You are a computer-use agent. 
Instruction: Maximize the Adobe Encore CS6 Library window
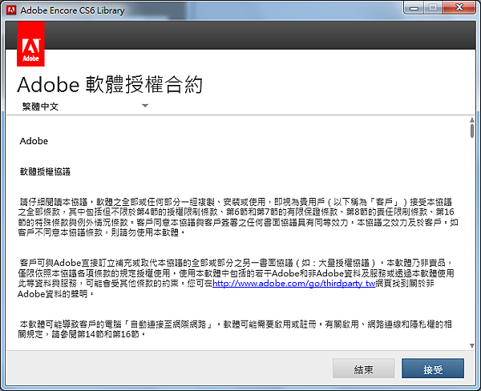pyautogui.click(x=433, y=8)
